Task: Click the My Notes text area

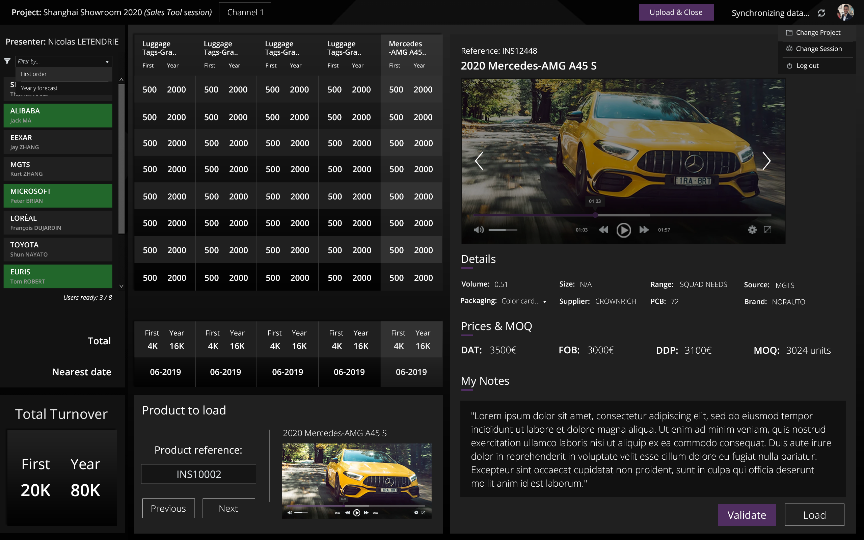Action: click(x=653, y=449)
